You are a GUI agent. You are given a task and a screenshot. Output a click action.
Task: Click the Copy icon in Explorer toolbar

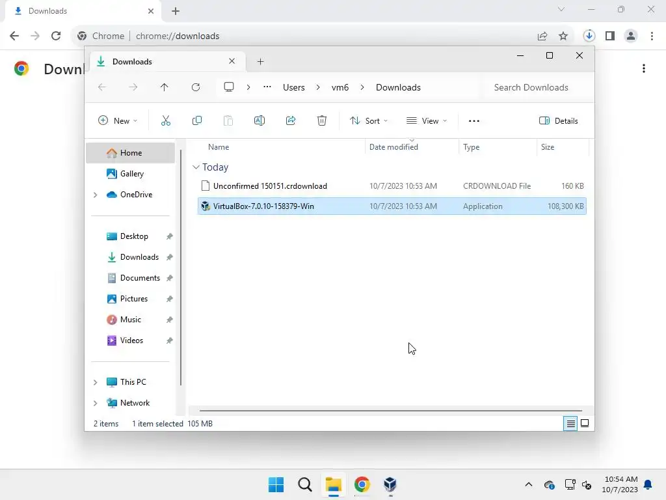point(196,120)
